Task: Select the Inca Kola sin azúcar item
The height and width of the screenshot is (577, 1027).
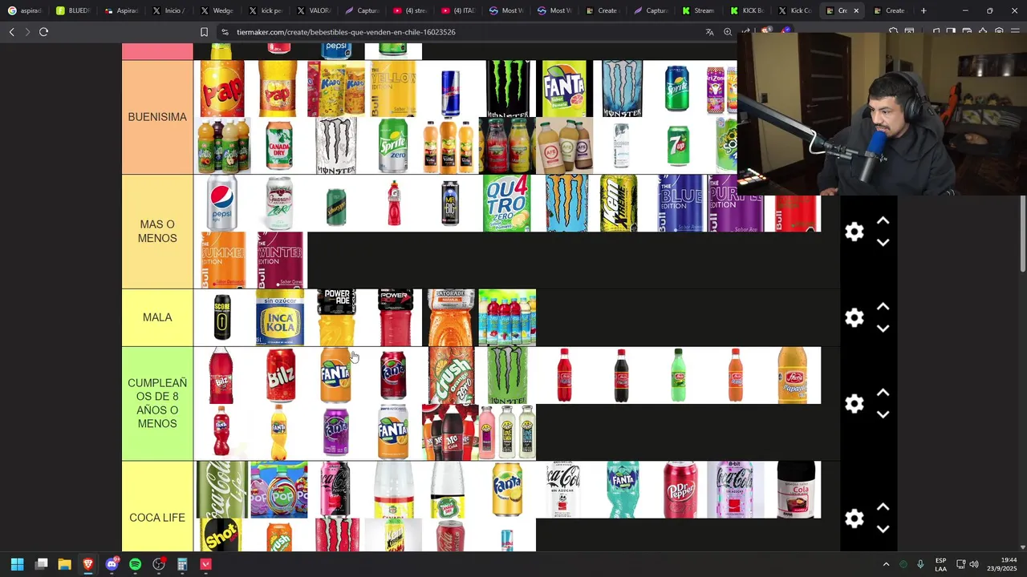Action: (x=280, y=318)
